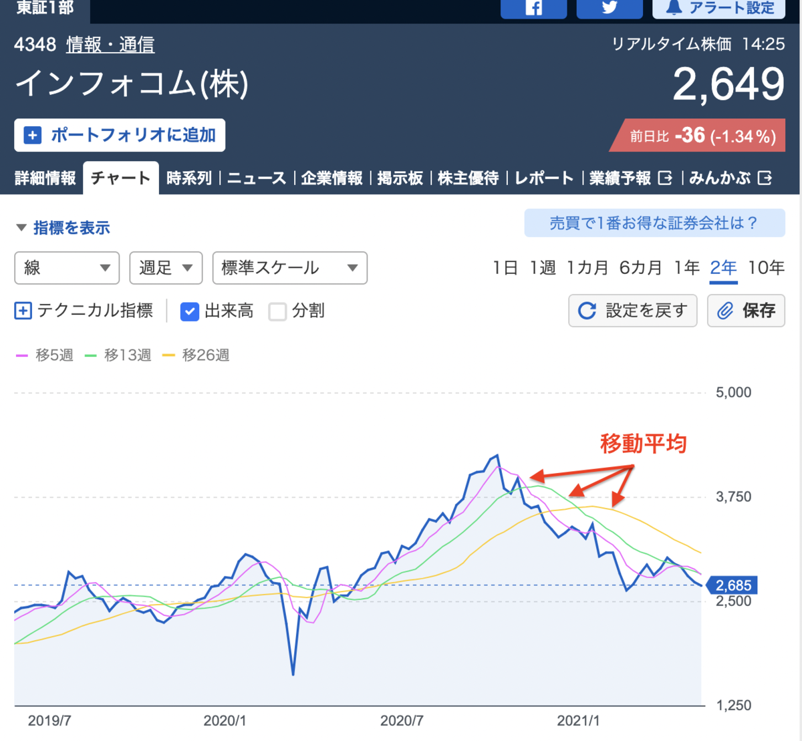Open chart type 線 dropdown

67,268
